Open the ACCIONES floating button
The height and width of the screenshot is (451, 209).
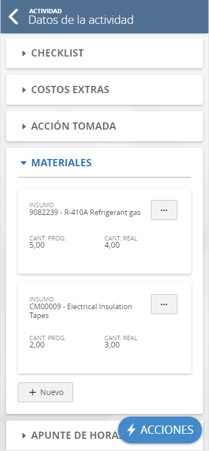pyautogui.click(x=160, y=430)
